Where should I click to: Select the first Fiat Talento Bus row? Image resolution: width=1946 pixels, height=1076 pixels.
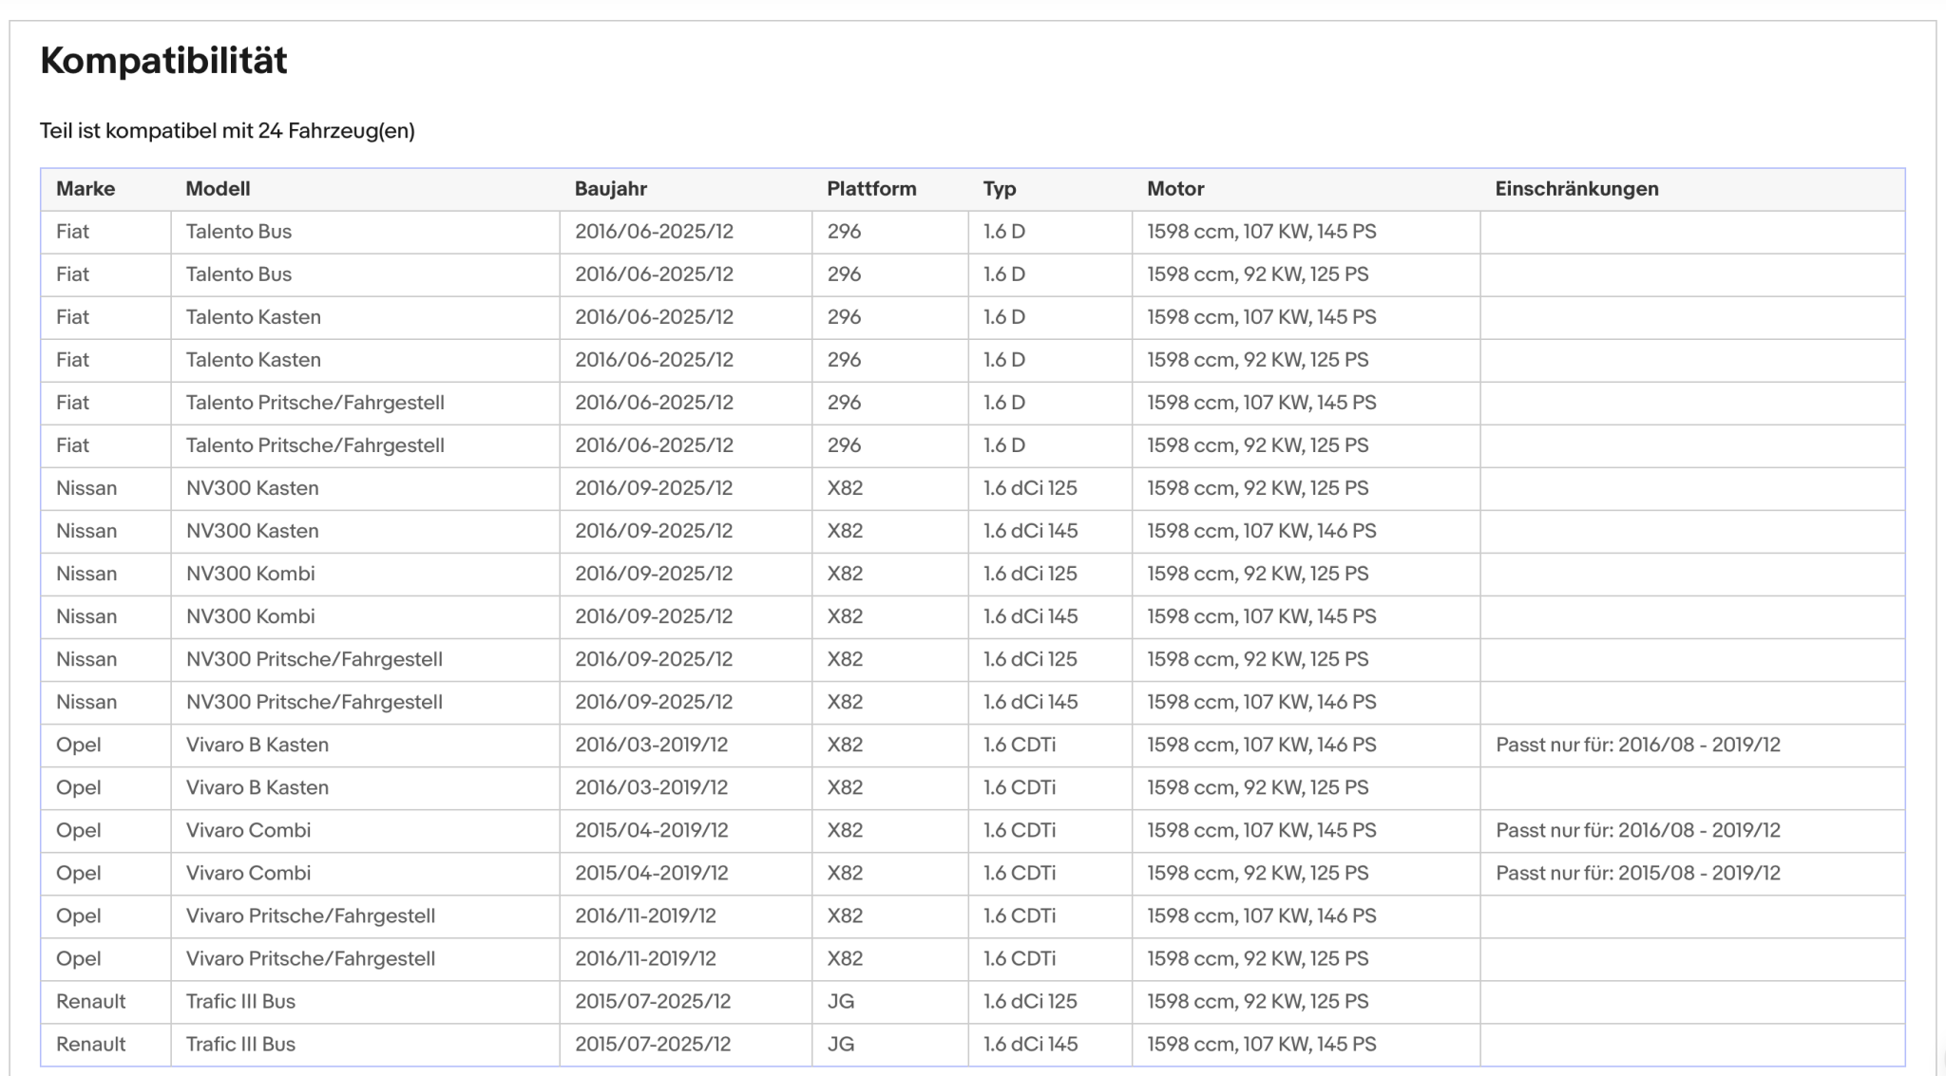click(972, 232)
